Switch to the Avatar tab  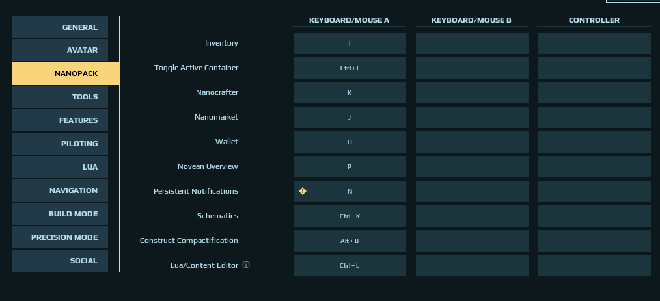[60, 50]
